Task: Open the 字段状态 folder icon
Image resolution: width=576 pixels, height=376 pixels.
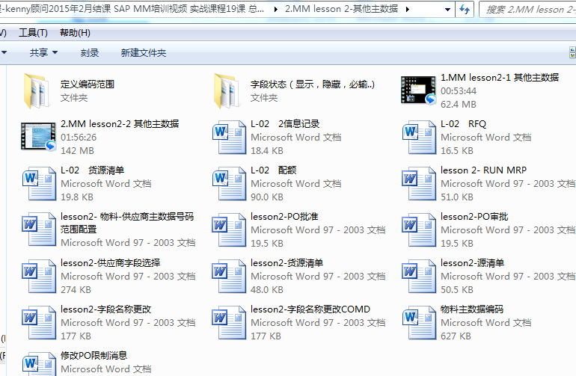Action: (227, 90)
